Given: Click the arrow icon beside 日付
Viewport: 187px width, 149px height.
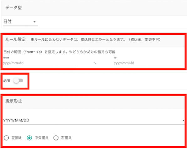Looking at the screenshot, I should (35, 22).
